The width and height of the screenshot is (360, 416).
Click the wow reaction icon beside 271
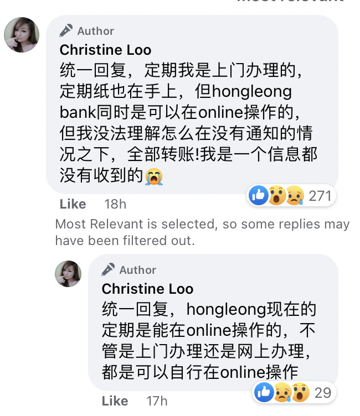(276, 195)
